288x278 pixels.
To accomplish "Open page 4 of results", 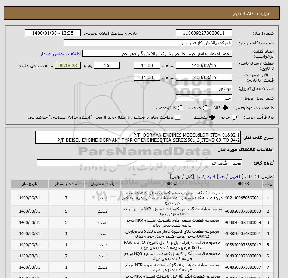I will click(x=214, y=177).
